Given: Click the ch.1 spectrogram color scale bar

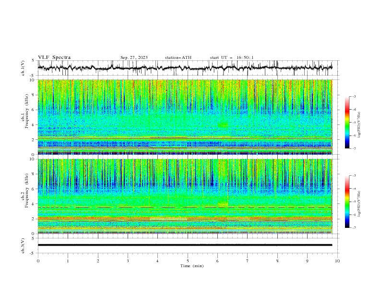Looking at the screenshot, I should click(347, 123).
